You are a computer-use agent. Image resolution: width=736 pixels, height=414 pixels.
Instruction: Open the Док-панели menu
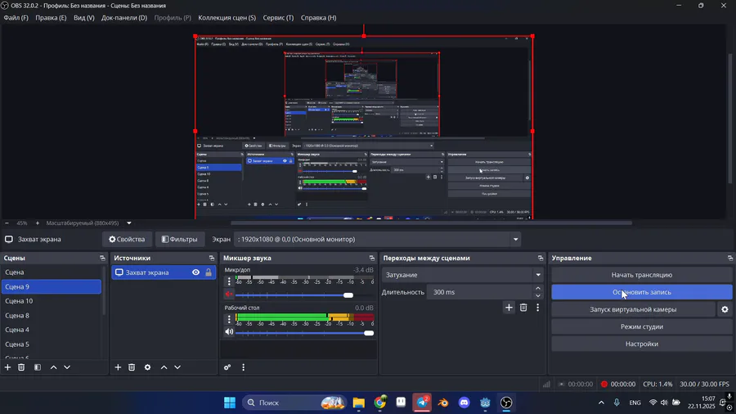coord(124,17)
